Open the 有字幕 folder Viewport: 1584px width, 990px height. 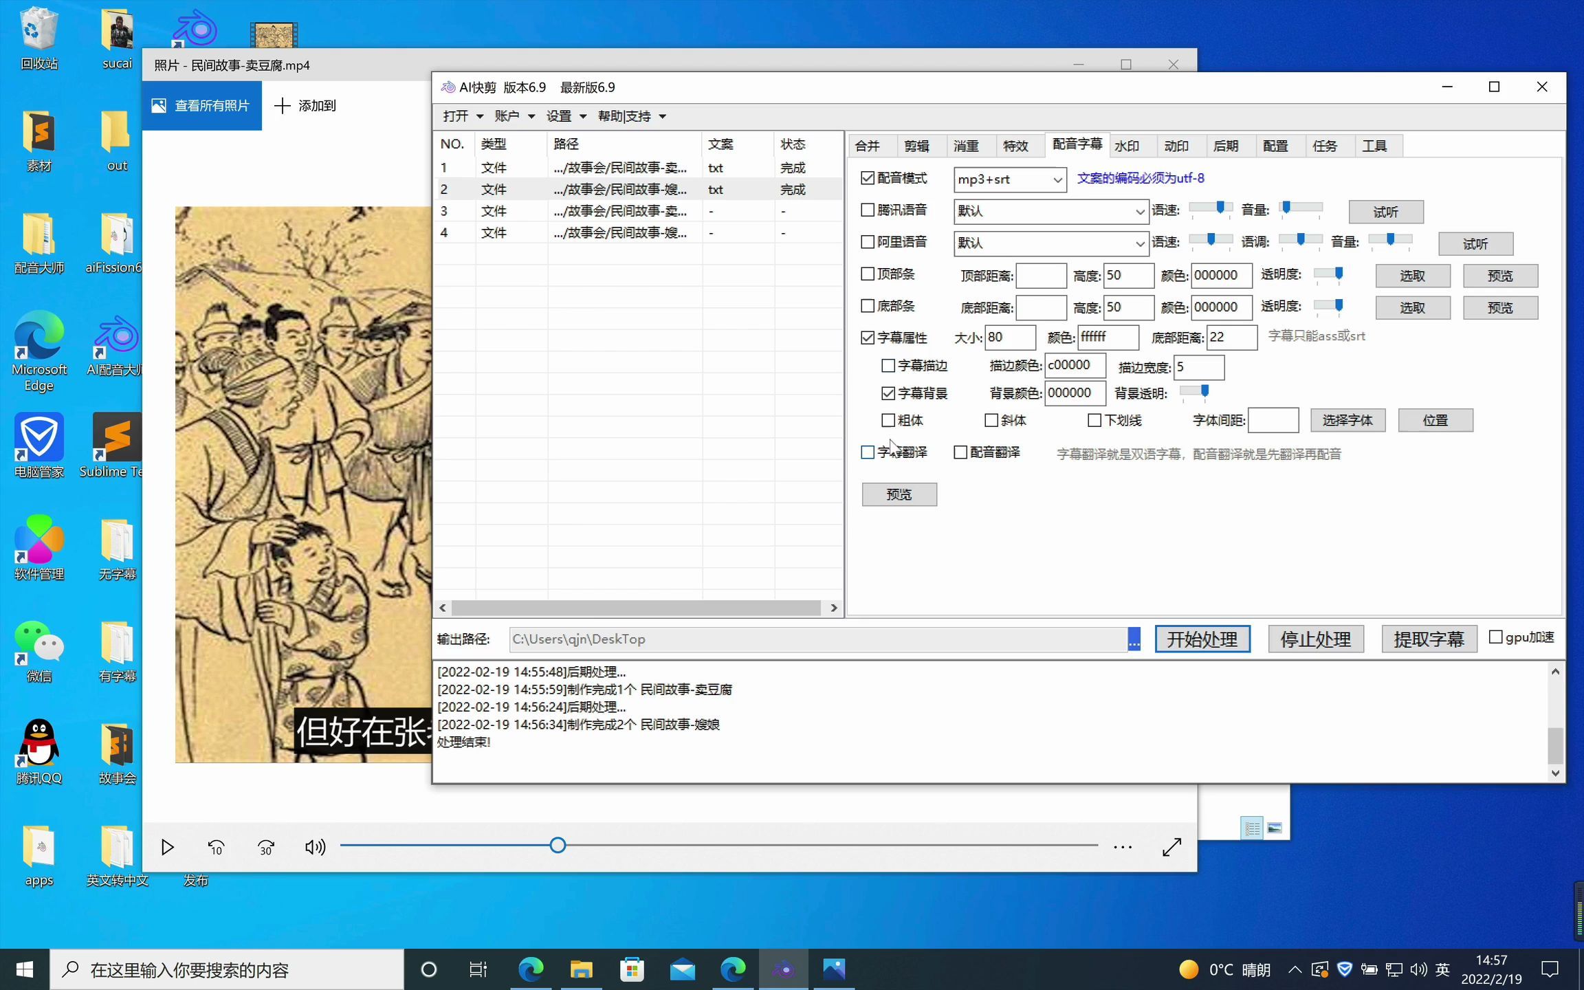[x=117, y=650]
